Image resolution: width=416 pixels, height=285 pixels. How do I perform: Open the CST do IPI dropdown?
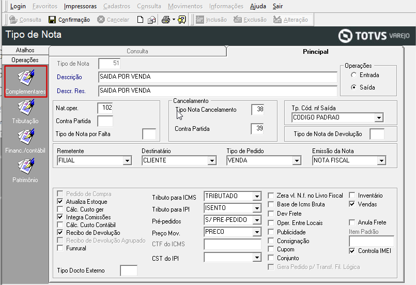click(x=257, y=258)
